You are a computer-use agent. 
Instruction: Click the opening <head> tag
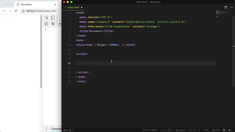tap(80, 13)
